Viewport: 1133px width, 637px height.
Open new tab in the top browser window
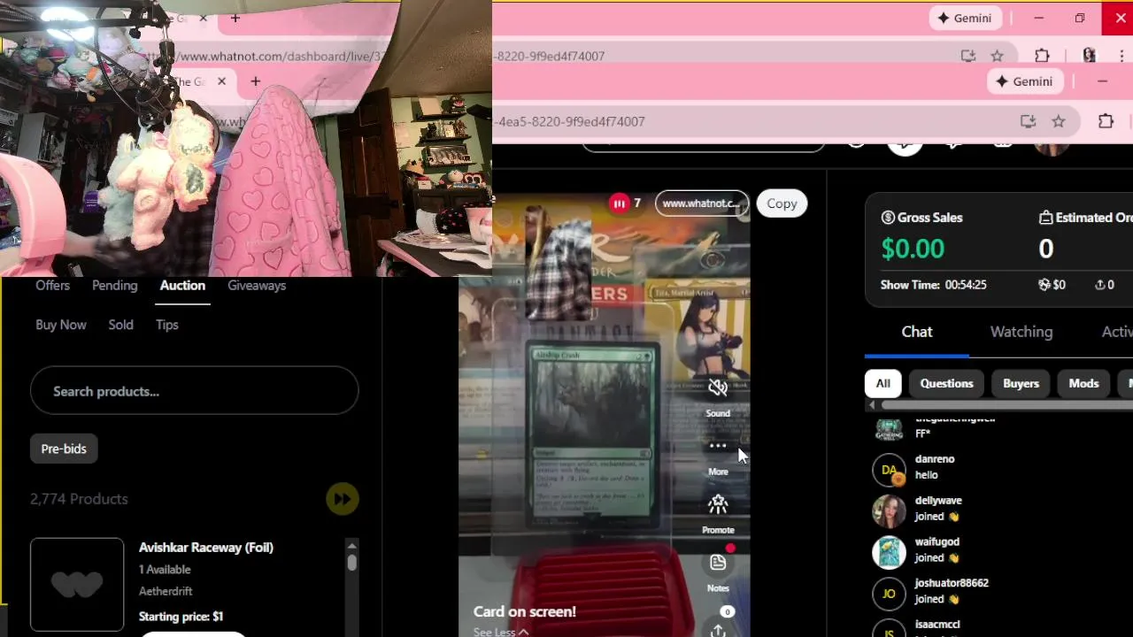pyautogui.click(x=235, y=18)
